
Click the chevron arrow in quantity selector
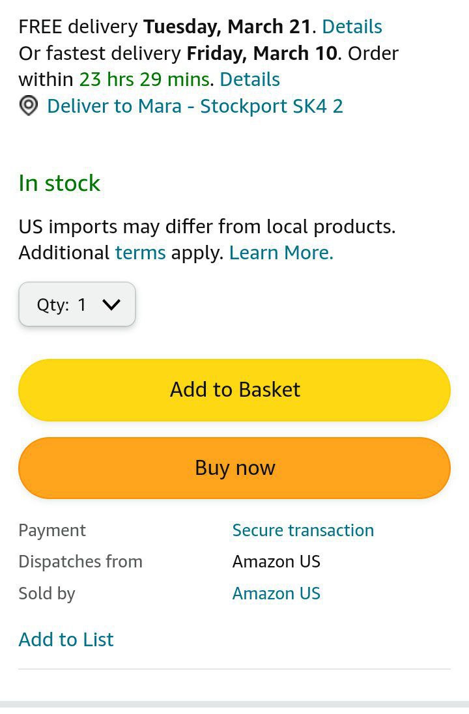[111, 304]
